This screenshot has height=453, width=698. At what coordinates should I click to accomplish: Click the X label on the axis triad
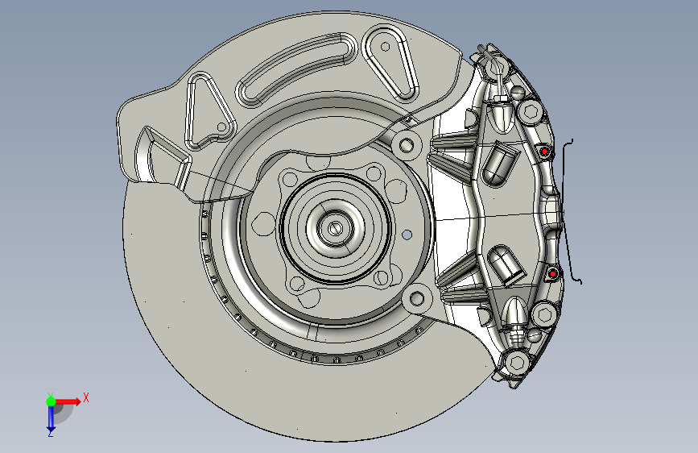click(86, 397)
